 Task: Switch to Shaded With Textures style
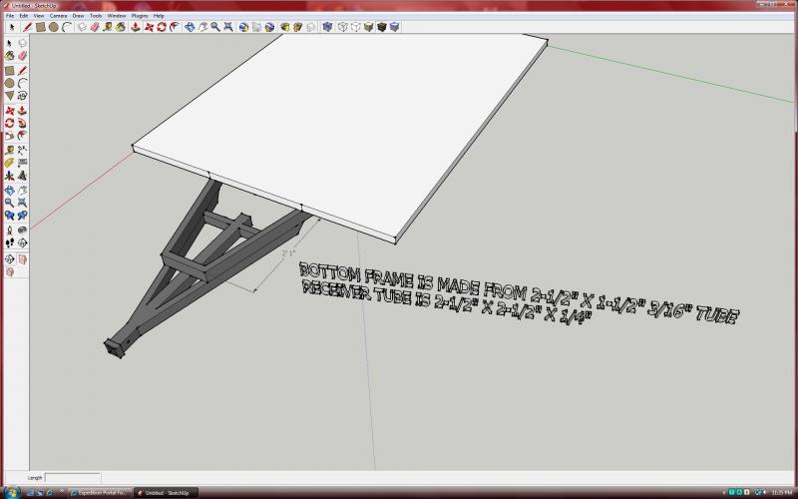[x=382, y=27]
